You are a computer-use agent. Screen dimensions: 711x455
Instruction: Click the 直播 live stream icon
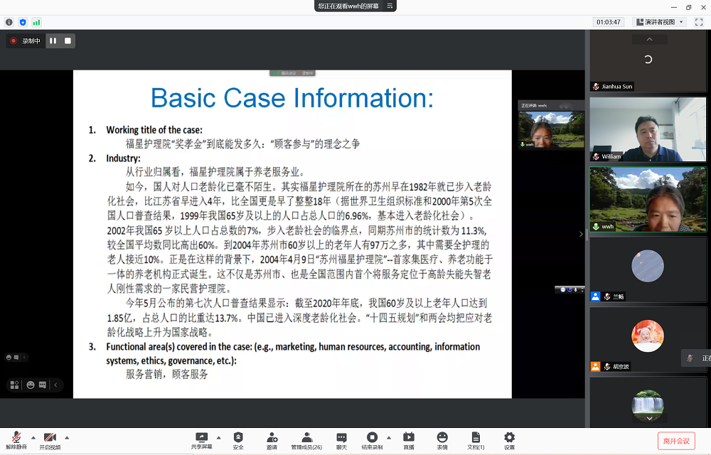click(x=409, y=437)
